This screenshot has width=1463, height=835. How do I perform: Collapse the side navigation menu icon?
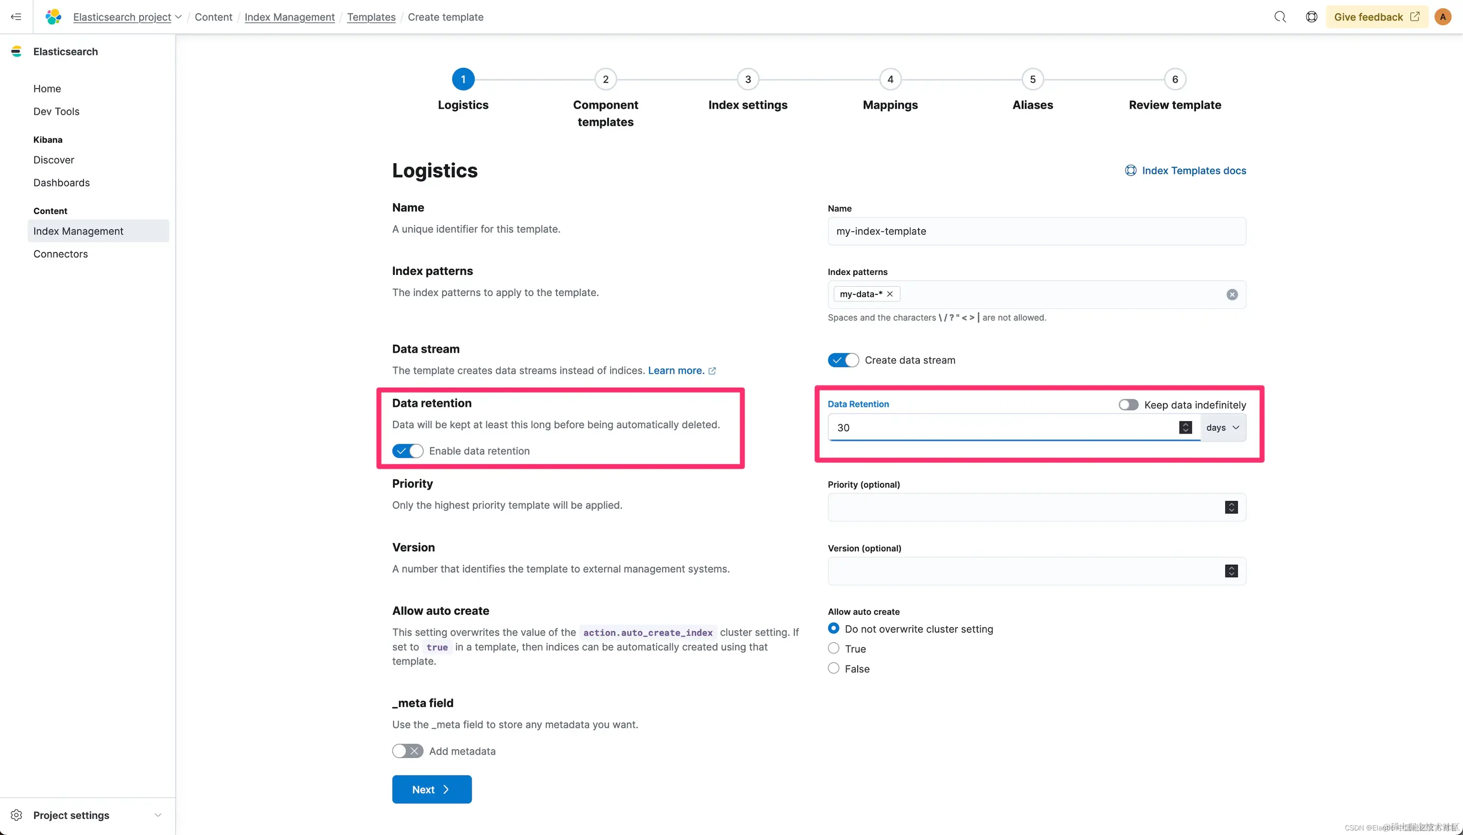16,16
